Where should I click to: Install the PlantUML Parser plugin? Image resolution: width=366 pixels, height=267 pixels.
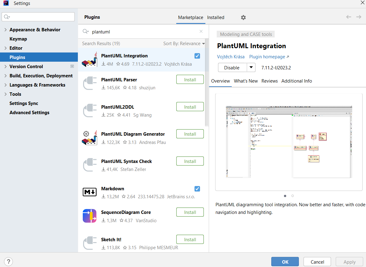click(x=190, y=79)
